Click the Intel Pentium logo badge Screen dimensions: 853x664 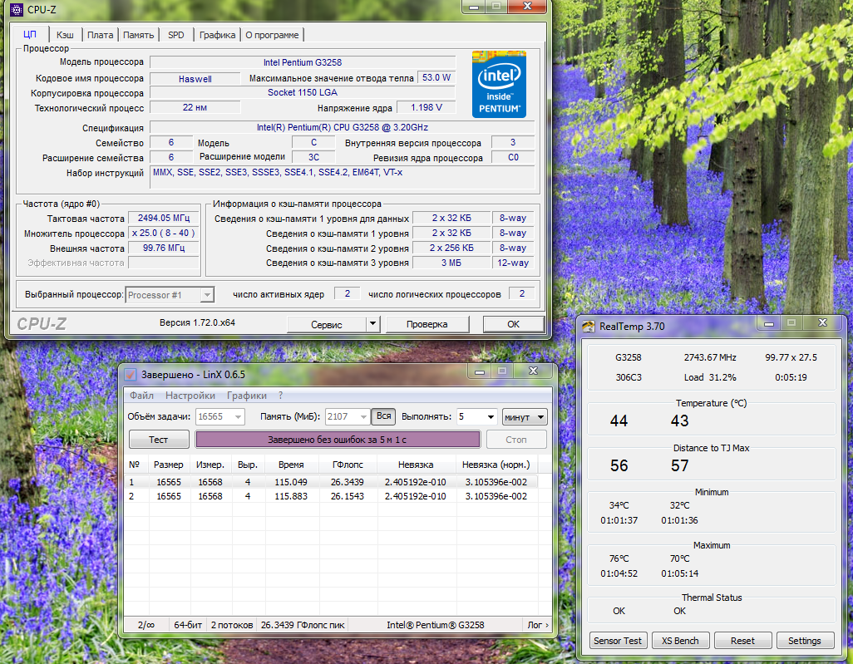pos(499,84)
